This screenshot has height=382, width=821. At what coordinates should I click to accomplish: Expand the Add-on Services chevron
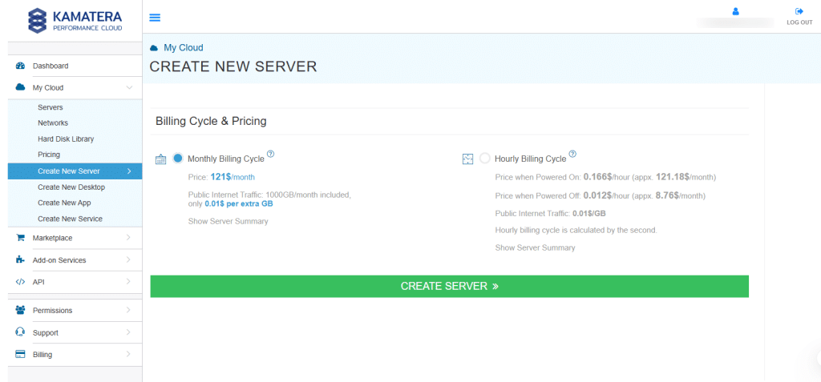pos(129,259)
